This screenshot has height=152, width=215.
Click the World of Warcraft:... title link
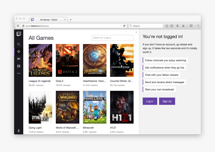point(67,128)
